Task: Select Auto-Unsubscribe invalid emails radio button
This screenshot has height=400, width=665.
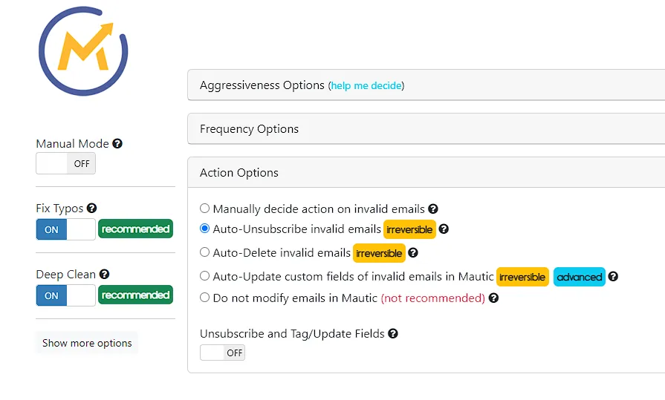Action: (x=205, y=229)
